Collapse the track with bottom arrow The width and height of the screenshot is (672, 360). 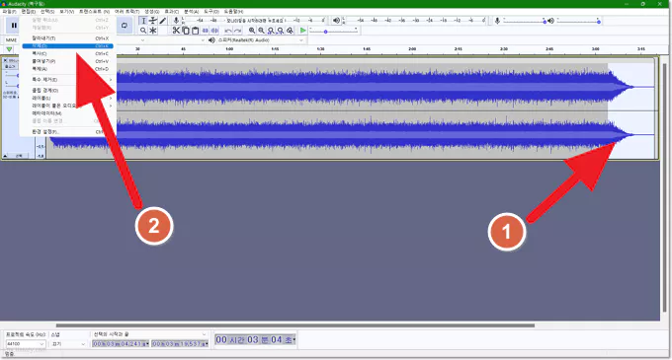pos(5,156)
